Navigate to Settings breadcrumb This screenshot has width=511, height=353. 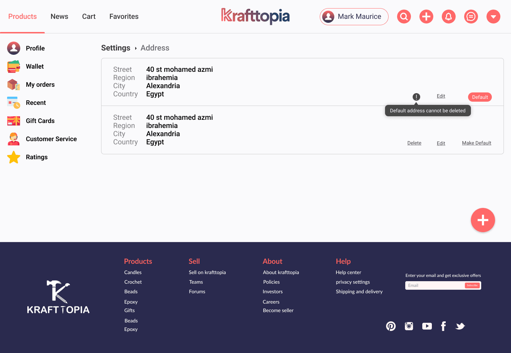pyautogui.click(x=116, y=48)
